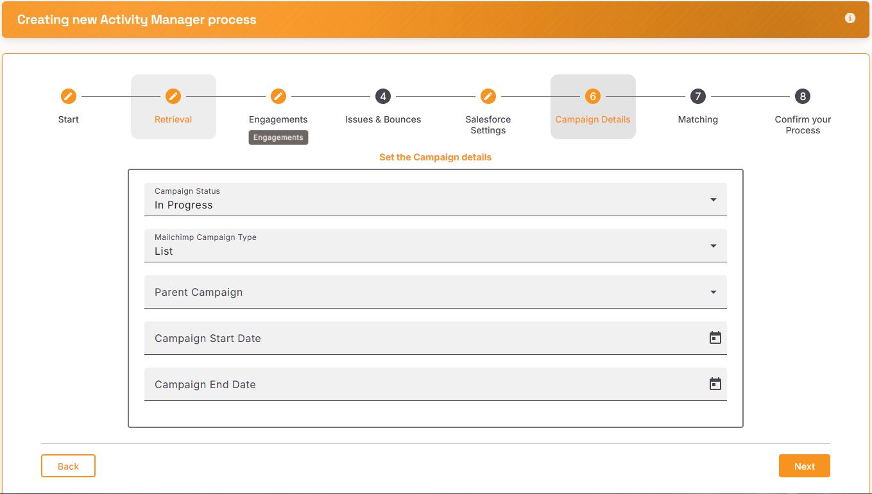This screenshot has height=494, width=872.
Task: Click step 8 Confirm your Process circle
Action: point(803,96)
